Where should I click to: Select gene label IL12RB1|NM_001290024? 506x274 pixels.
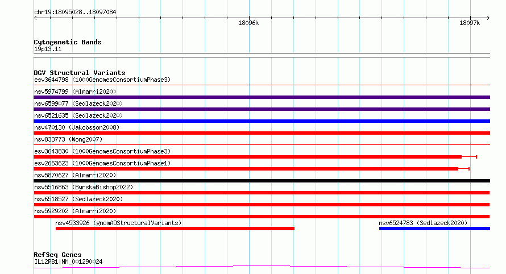[x=68, y=261]
